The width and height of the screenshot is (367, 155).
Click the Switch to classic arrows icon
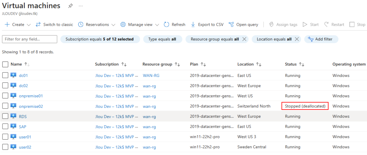pos(38,25)
